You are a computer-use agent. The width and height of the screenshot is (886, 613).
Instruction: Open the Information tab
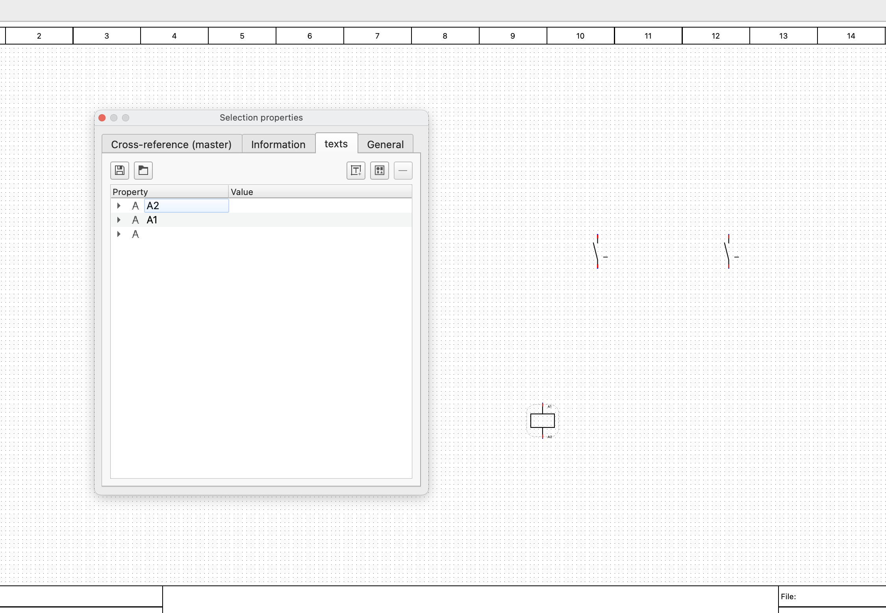(278, 144)
